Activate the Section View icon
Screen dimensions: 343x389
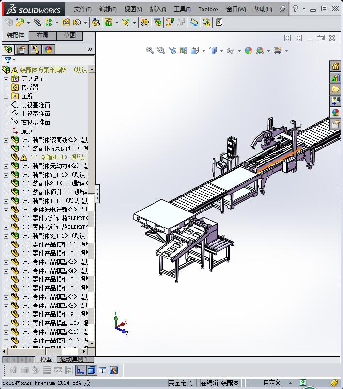(x=184, y=50)
